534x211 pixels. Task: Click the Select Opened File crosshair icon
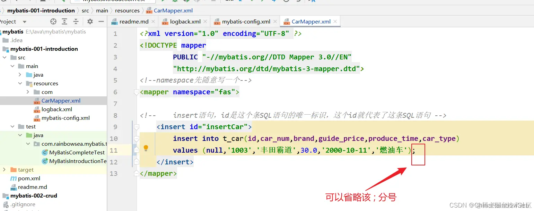point(53,21)
